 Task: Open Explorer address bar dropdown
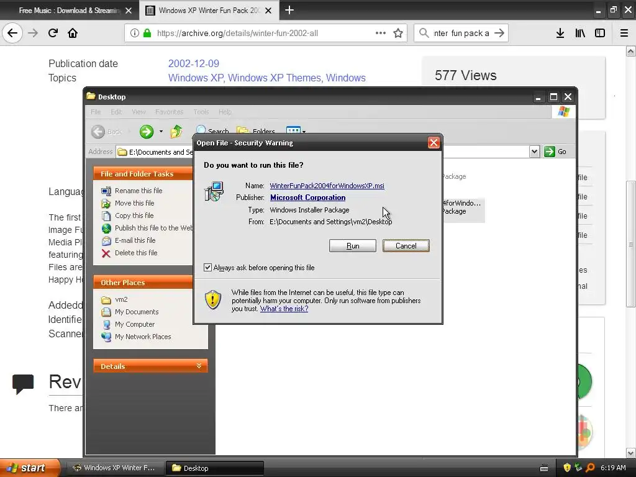[x=534, y=152]
